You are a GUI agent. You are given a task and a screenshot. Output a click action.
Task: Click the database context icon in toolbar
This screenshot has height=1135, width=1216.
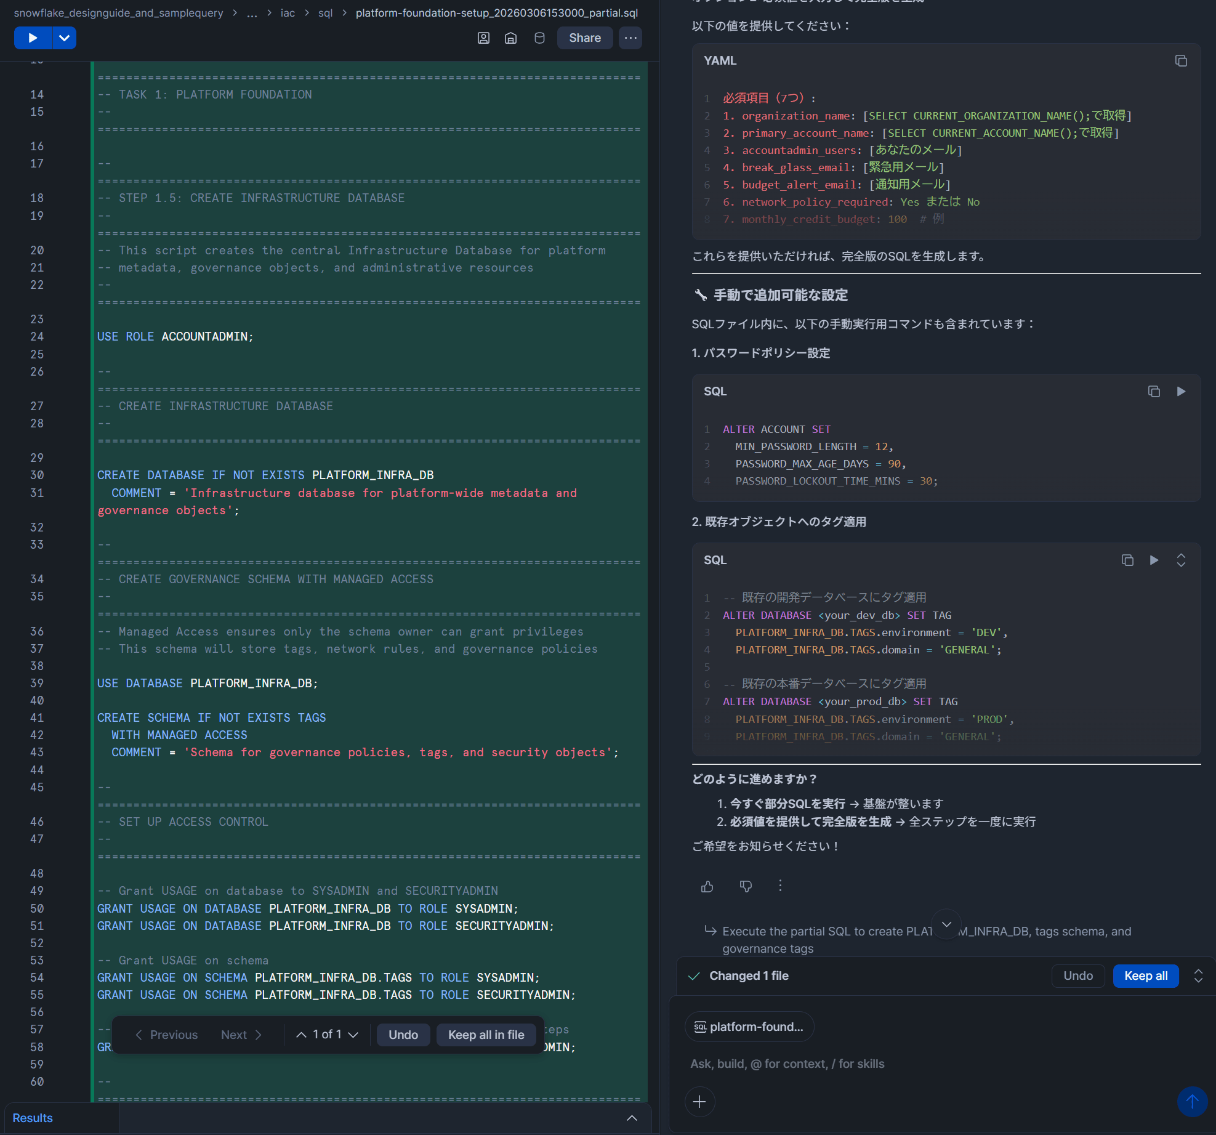click(539, 38)
